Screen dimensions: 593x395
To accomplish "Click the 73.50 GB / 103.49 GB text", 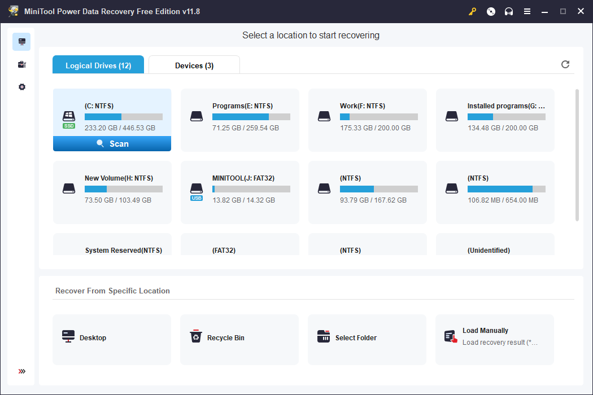I will [x=118, y=200].
